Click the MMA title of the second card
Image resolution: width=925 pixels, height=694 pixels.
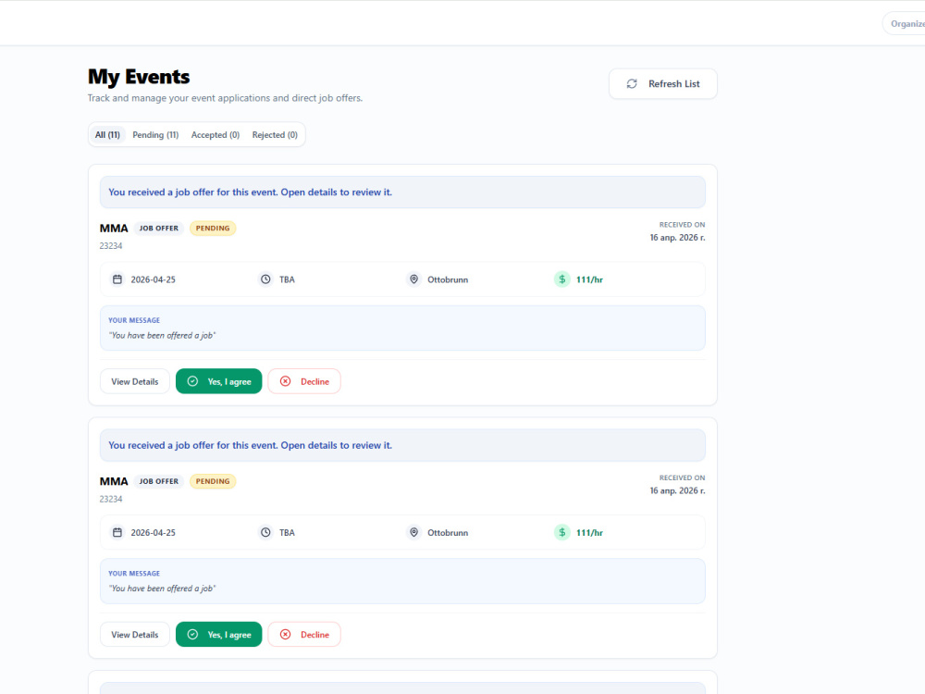click(x=114, y=481)
